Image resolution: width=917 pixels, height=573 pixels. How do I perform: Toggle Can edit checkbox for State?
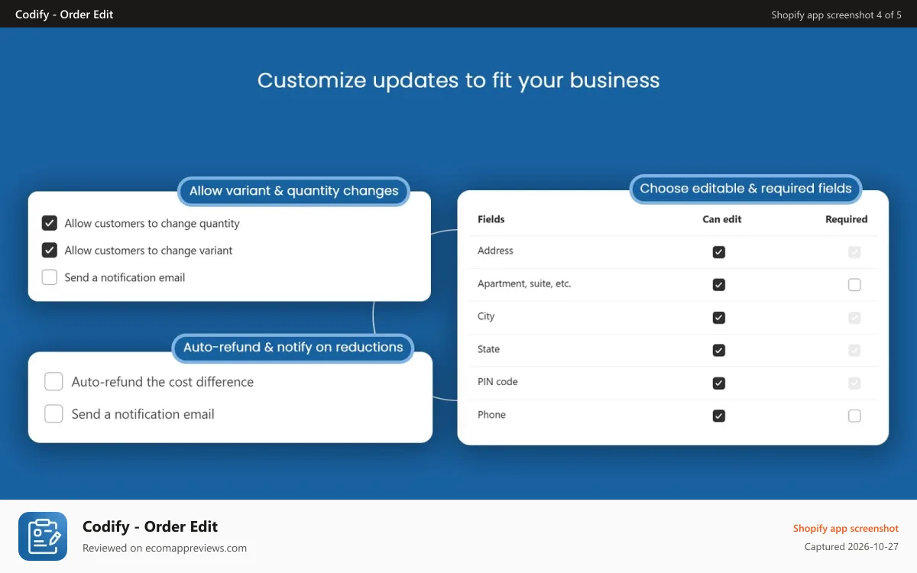(x=718, y=351)
